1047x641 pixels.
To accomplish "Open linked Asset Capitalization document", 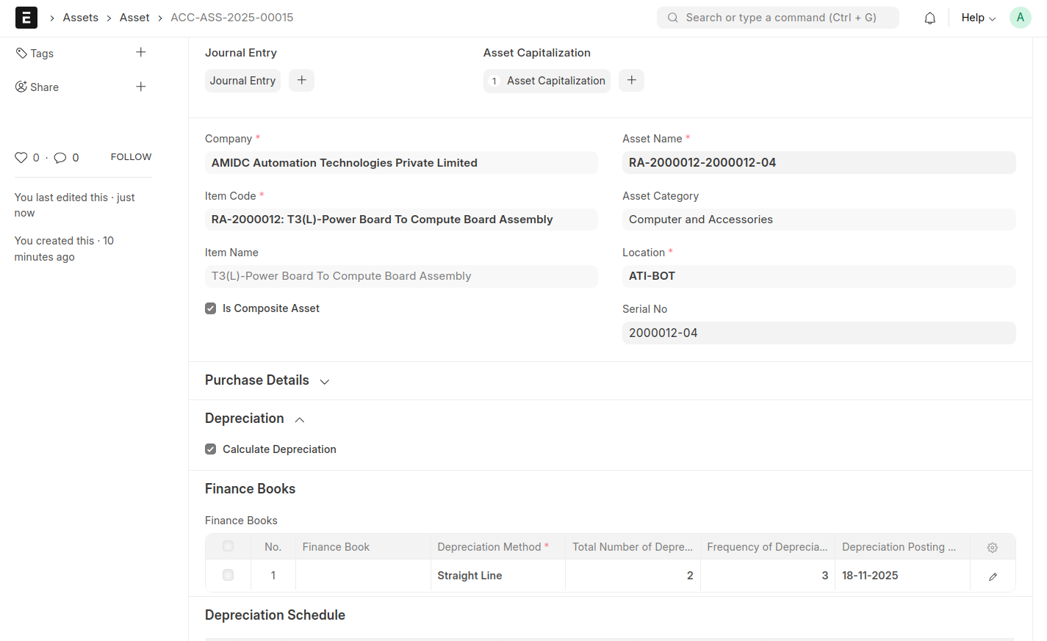I will [555, 81].
